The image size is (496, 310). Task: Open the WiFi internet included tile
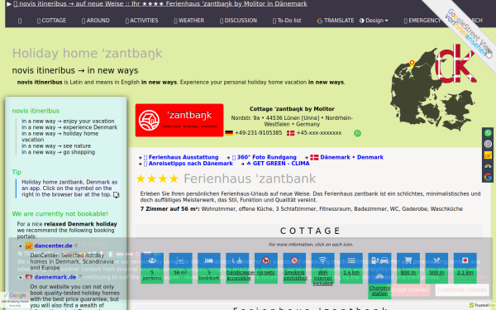[322, 269]
